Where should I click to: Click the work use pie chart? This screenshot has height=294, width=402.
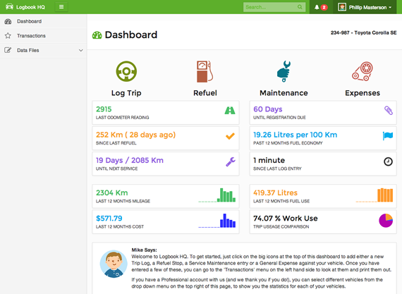tap(386, 221)
